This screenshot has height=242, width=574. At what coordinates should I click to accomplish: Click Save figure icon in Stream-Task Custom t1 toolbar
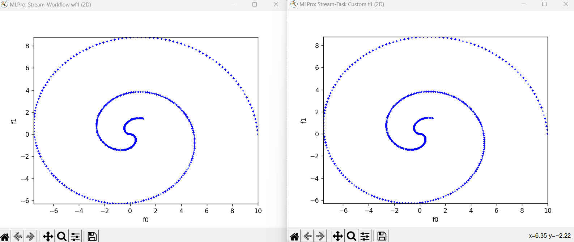coord(382,237)
